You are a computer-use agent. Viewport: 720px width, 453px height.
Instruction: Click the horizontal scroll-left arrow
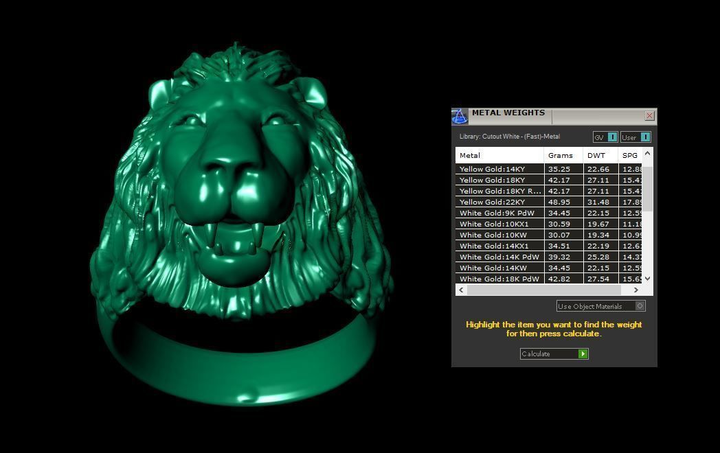[x=461, y=290]
